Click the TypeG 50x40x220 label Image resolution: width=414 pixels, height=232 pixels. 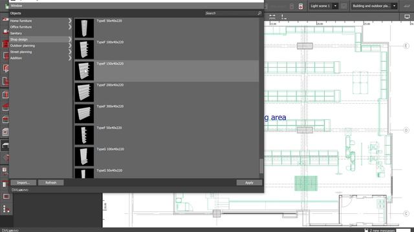pyautogui.click(x=109, y=170)
